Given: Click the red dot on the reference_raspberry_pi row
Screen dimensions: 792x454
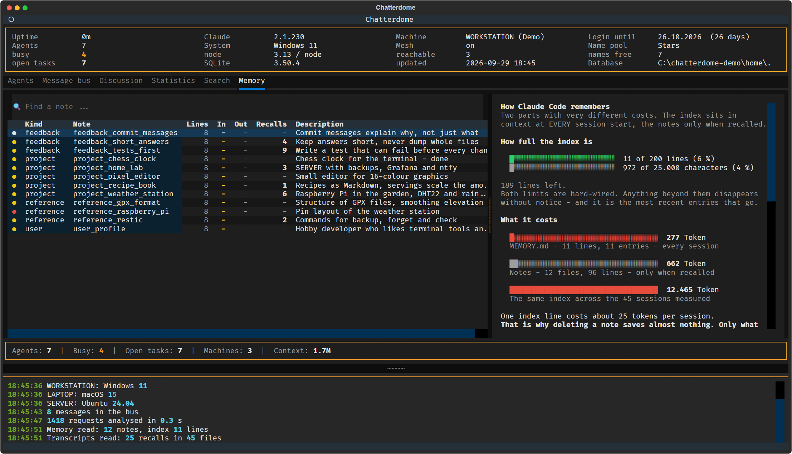Looking at the screenshot, I should click(x=14, y=212).
